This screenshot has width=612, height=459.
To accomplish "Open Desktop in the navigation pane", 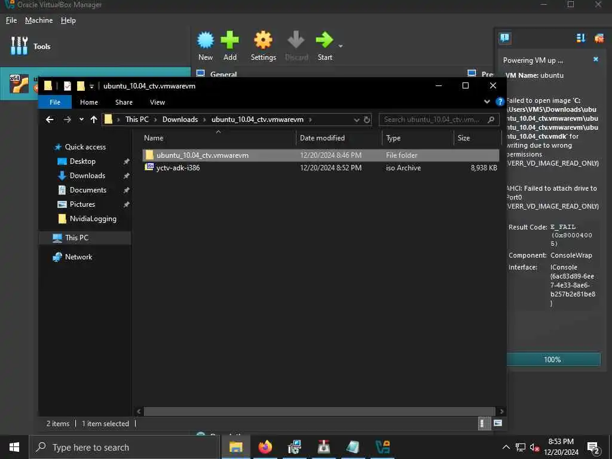I will (x=82, y=161).
